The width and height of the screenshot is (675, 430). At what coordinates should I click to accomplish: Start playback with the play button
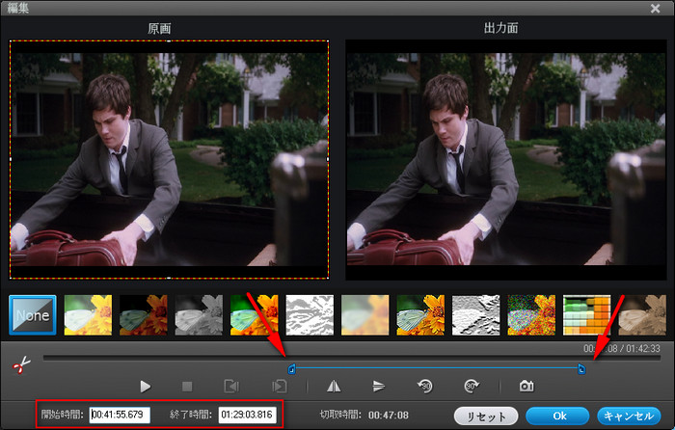pos(146,386)
